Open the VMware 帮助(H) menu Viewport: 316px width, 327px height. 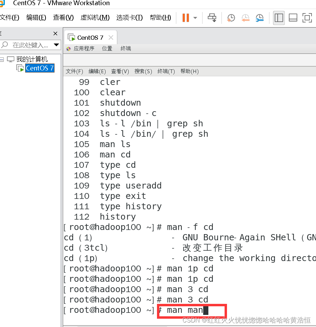pos(160,18)
